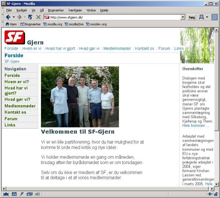Click the vertical scrollbar down arrow
Image resolution: width=220 pixels, height=198 pixels.
[x=216, y=184]
